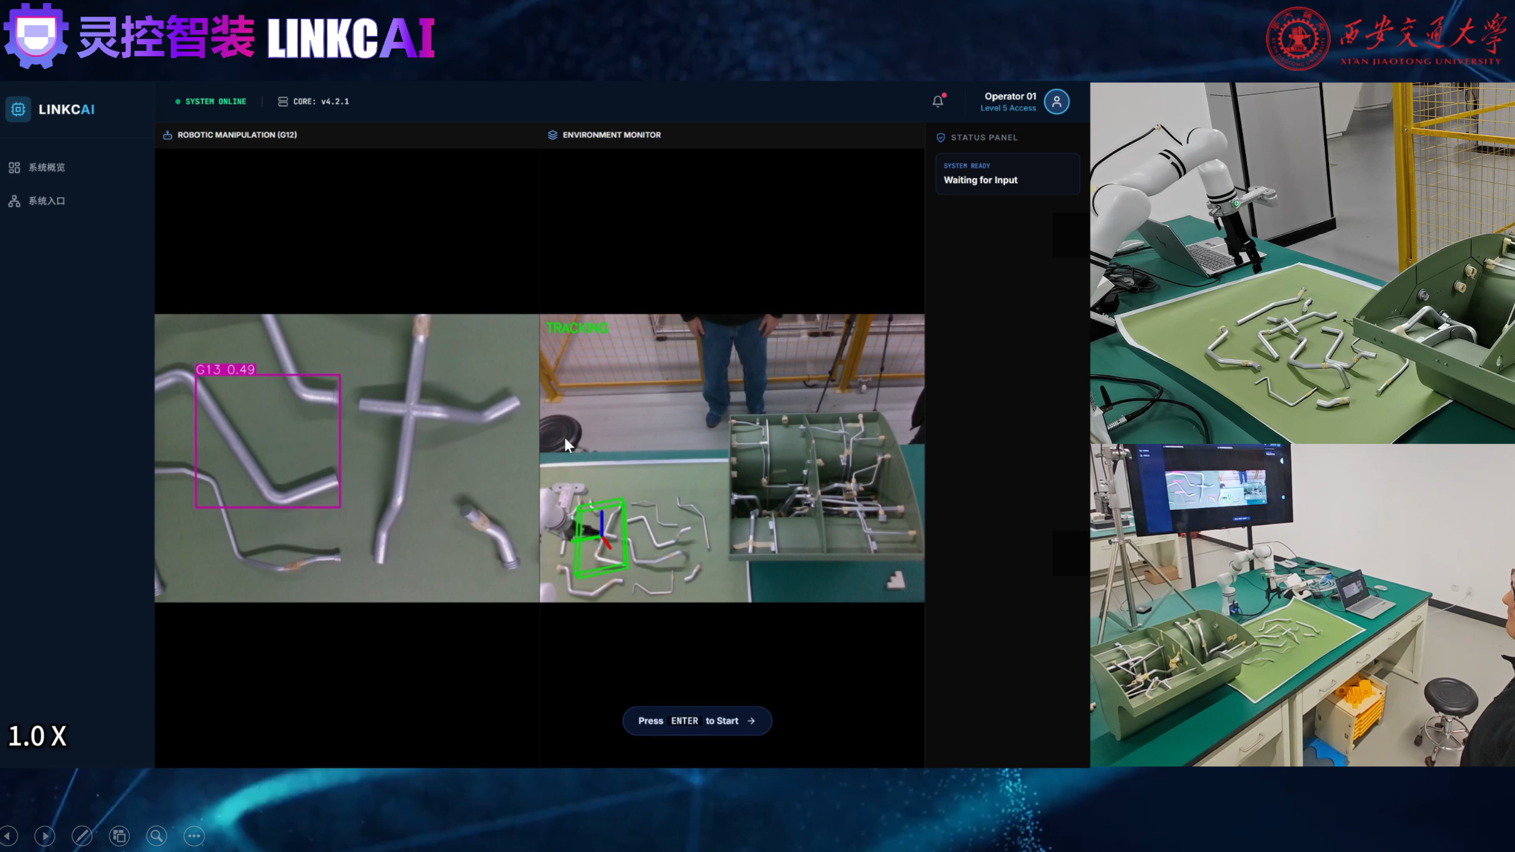The height and width of the screenshot is (852, 1515).
Task: Click the Waiting for Input status card
Action: [1007, 174]
